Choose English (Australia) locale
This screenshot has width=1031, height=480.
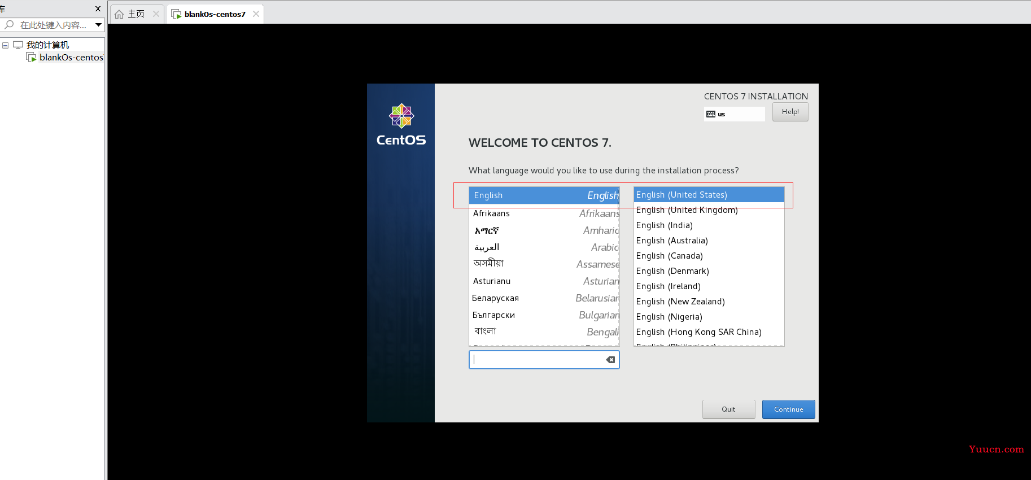(x=709, y=241)
